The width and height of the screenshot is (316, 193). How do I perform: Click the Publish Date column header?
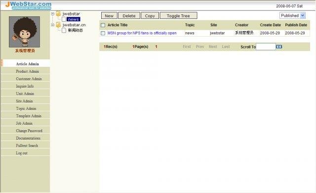pos(296,25)
